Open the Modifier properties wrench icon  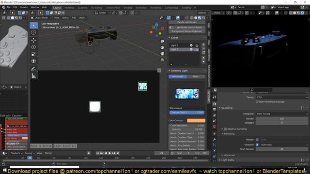[215, 140]
